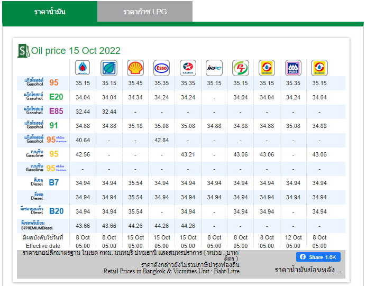The width and height of the screenshot is (366, 286).
Task: Click Pure Gasohol 95 price 35.35
Action: [293, 83]
